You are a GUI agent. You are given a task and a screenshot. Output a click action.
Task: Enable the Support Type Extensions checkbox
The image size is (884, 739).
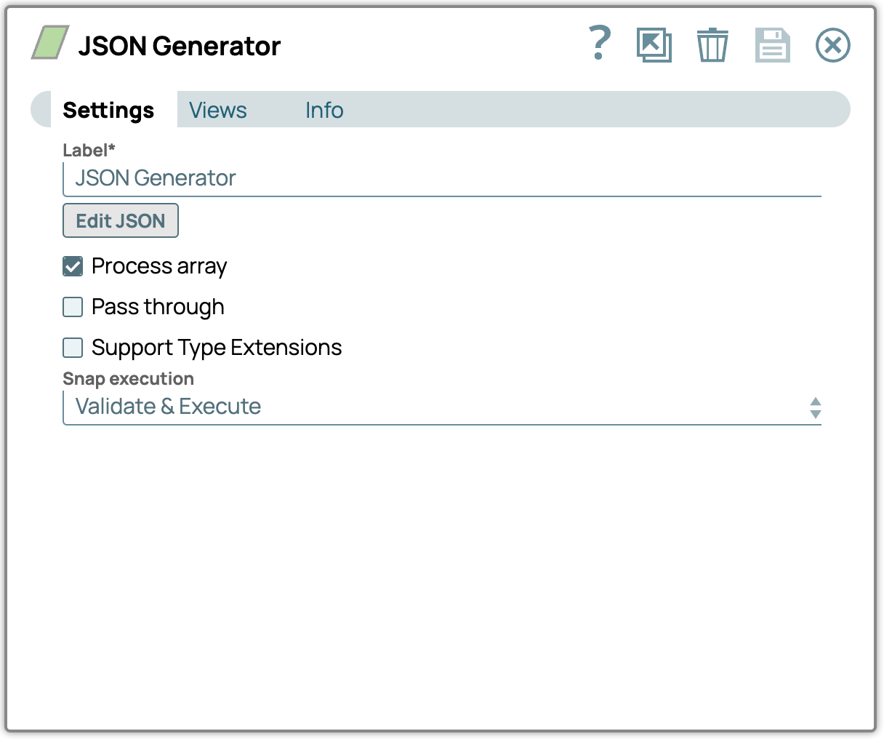(73, 348)
